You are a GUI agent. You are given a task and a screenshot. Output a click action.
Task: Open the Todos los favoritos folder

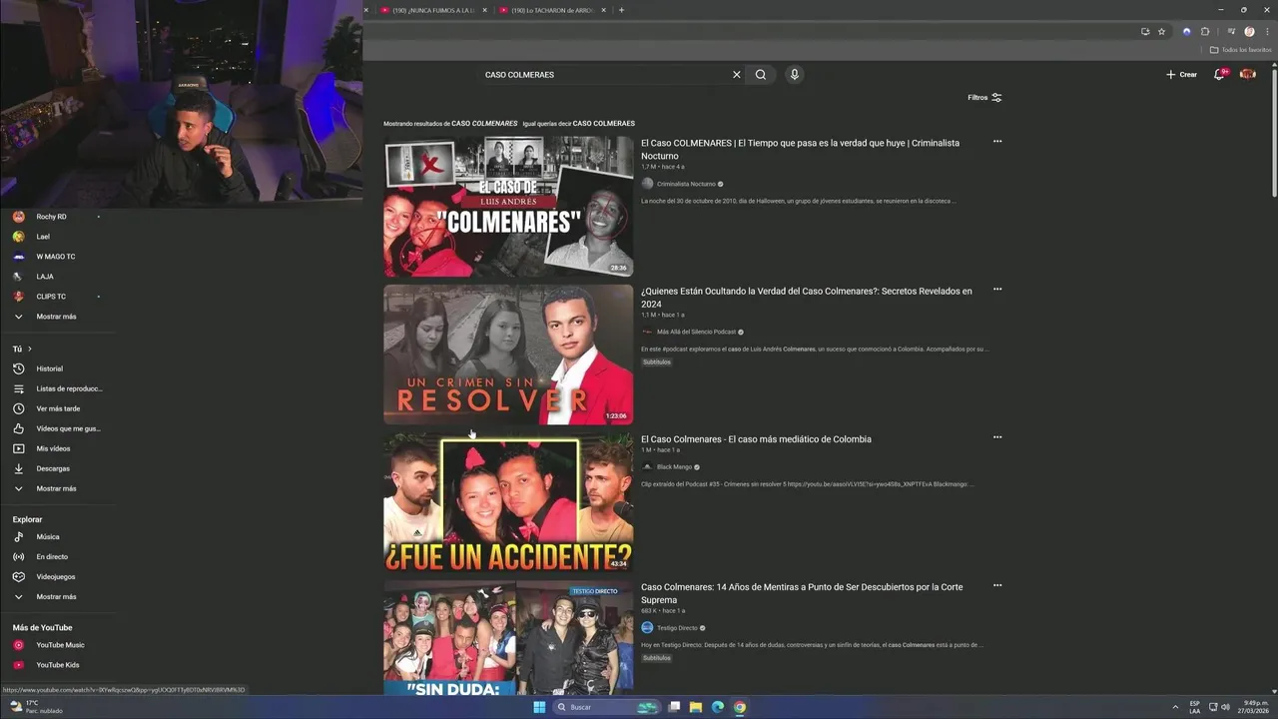click(1240, 49)
